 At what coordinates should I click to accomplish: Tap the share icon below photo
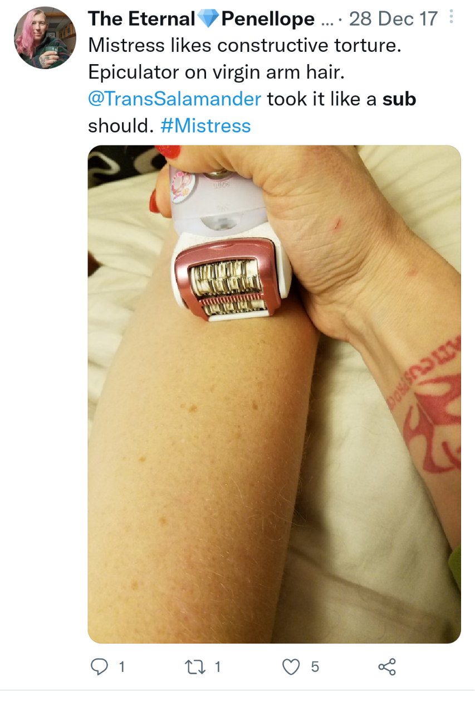click(x=387, y=666)
